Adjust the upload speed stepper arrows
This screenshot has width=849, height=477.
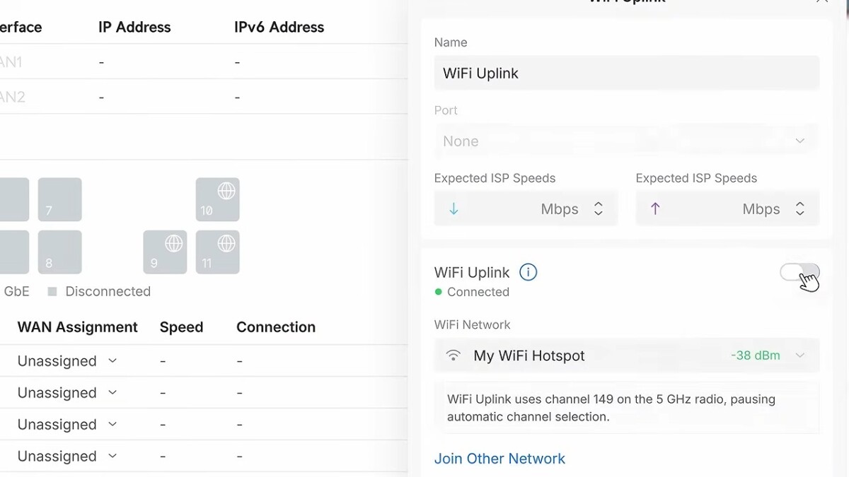pos(800,209)
